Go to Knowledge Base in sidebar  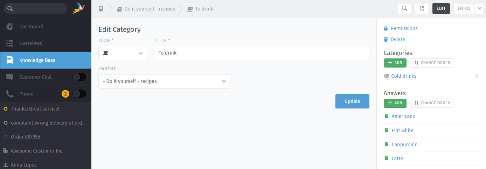point(37,60)
